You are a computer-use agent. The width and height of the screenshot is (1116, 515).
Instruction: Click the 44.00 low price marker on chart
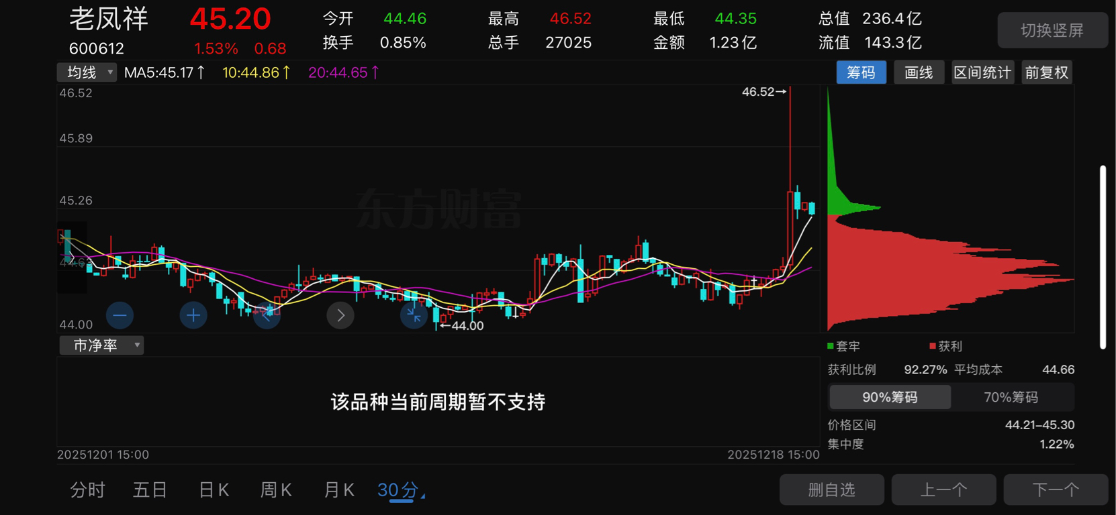point(462,326)
